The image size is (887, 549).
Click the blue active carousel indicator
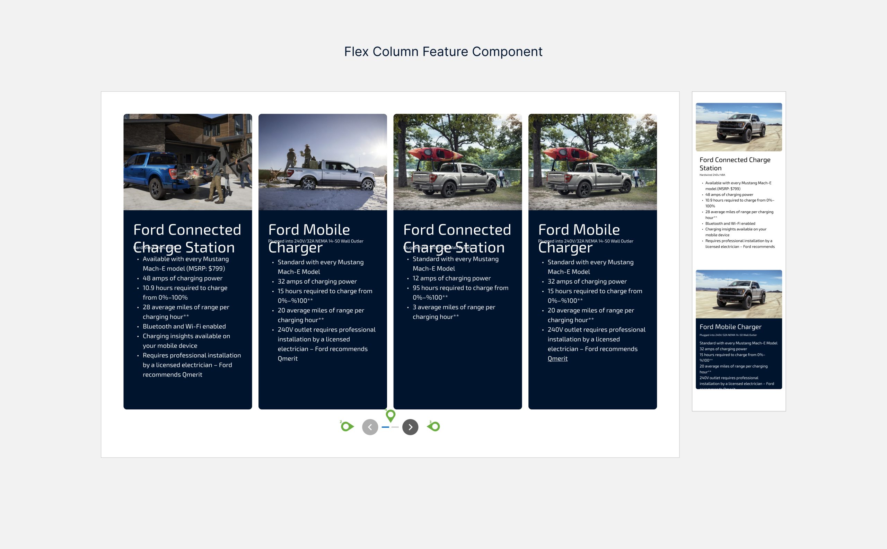[x=385, y=427]
